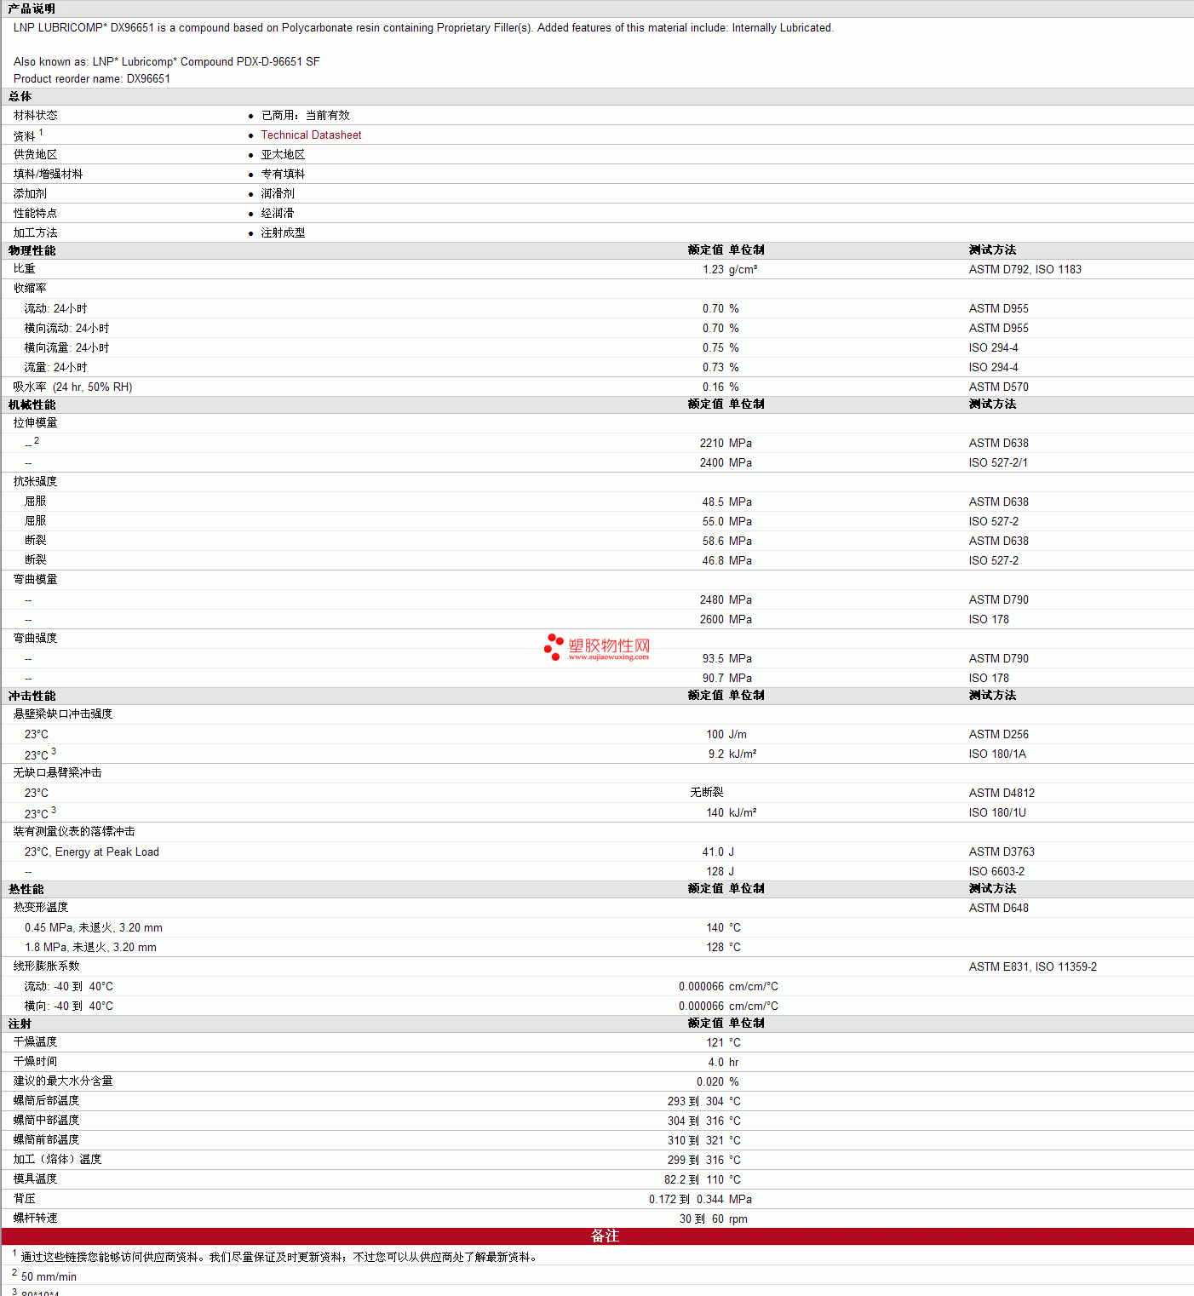Select the '干燥温度' row label
Viewport: 1194px width, 1296px height.
[36, 1041]
